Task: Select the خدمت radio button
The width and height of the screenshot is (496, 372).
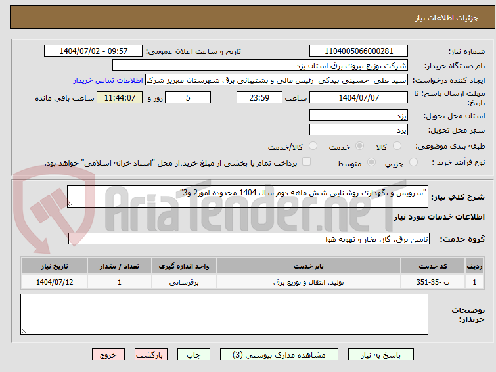Action: 359,146
